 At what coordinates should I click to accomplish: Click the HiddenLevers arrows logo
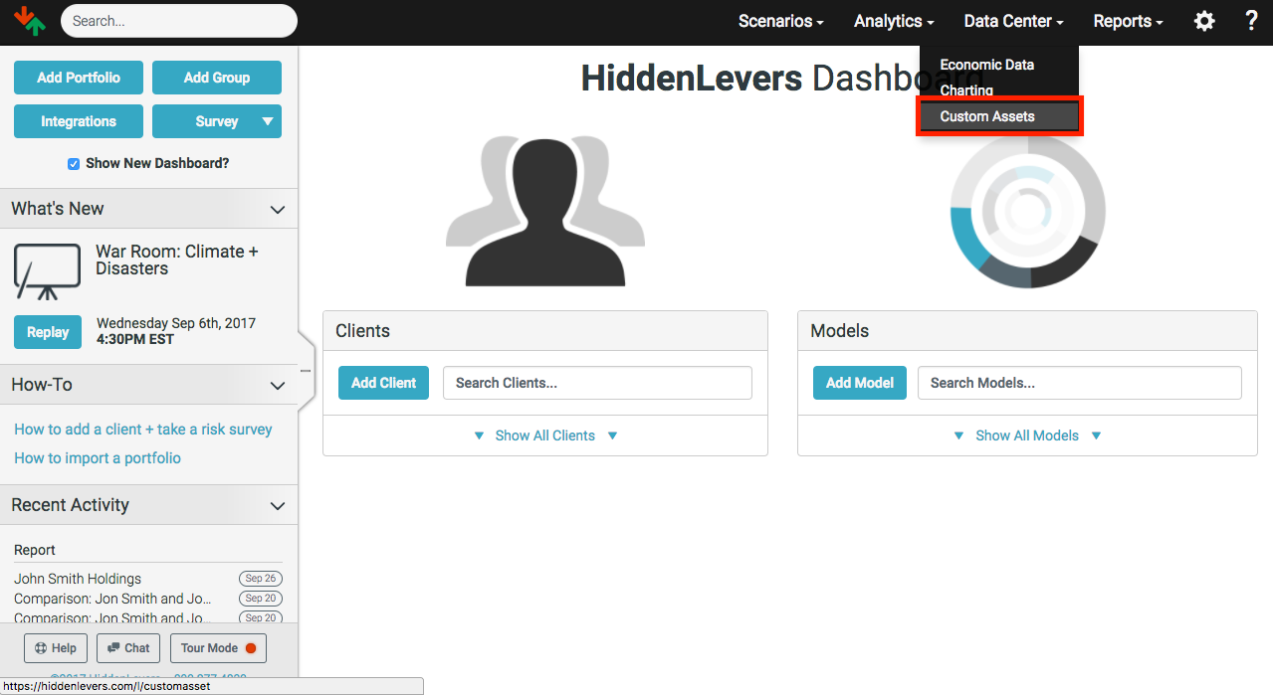[x=30, y=21]
